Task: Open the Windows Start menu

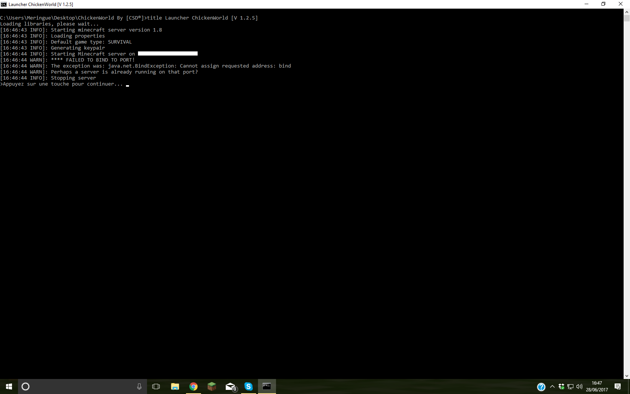Action: [9, 386]
